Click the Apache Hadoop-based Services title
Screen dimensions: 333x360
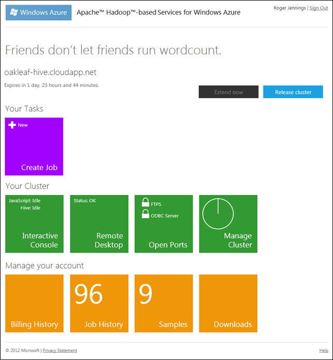click(158, 12)
